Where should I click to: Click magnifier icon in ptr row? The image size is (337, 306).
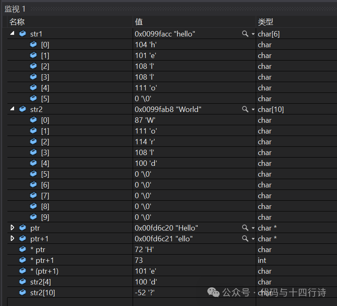[x=245, y=228]
